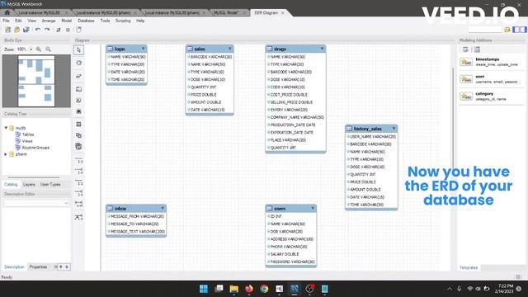
Task: Click the user template
Action: pyautogui.click(x=492, y=79)
